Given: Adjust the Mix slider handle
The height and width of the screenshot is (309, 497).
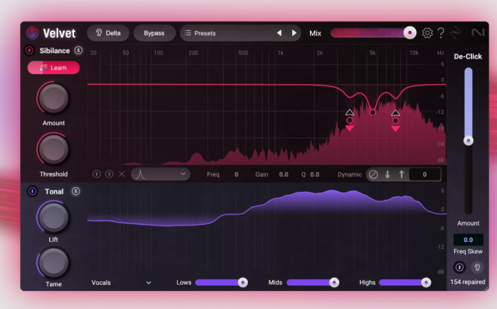Looking at the screenshot, I should click(x=410, y=32).
